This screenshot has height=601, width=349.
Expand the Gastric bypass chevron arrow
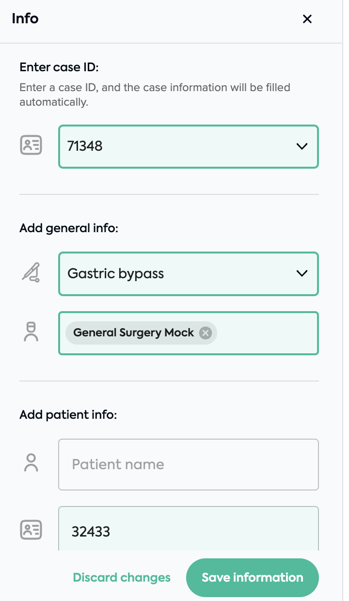point(301,273)
